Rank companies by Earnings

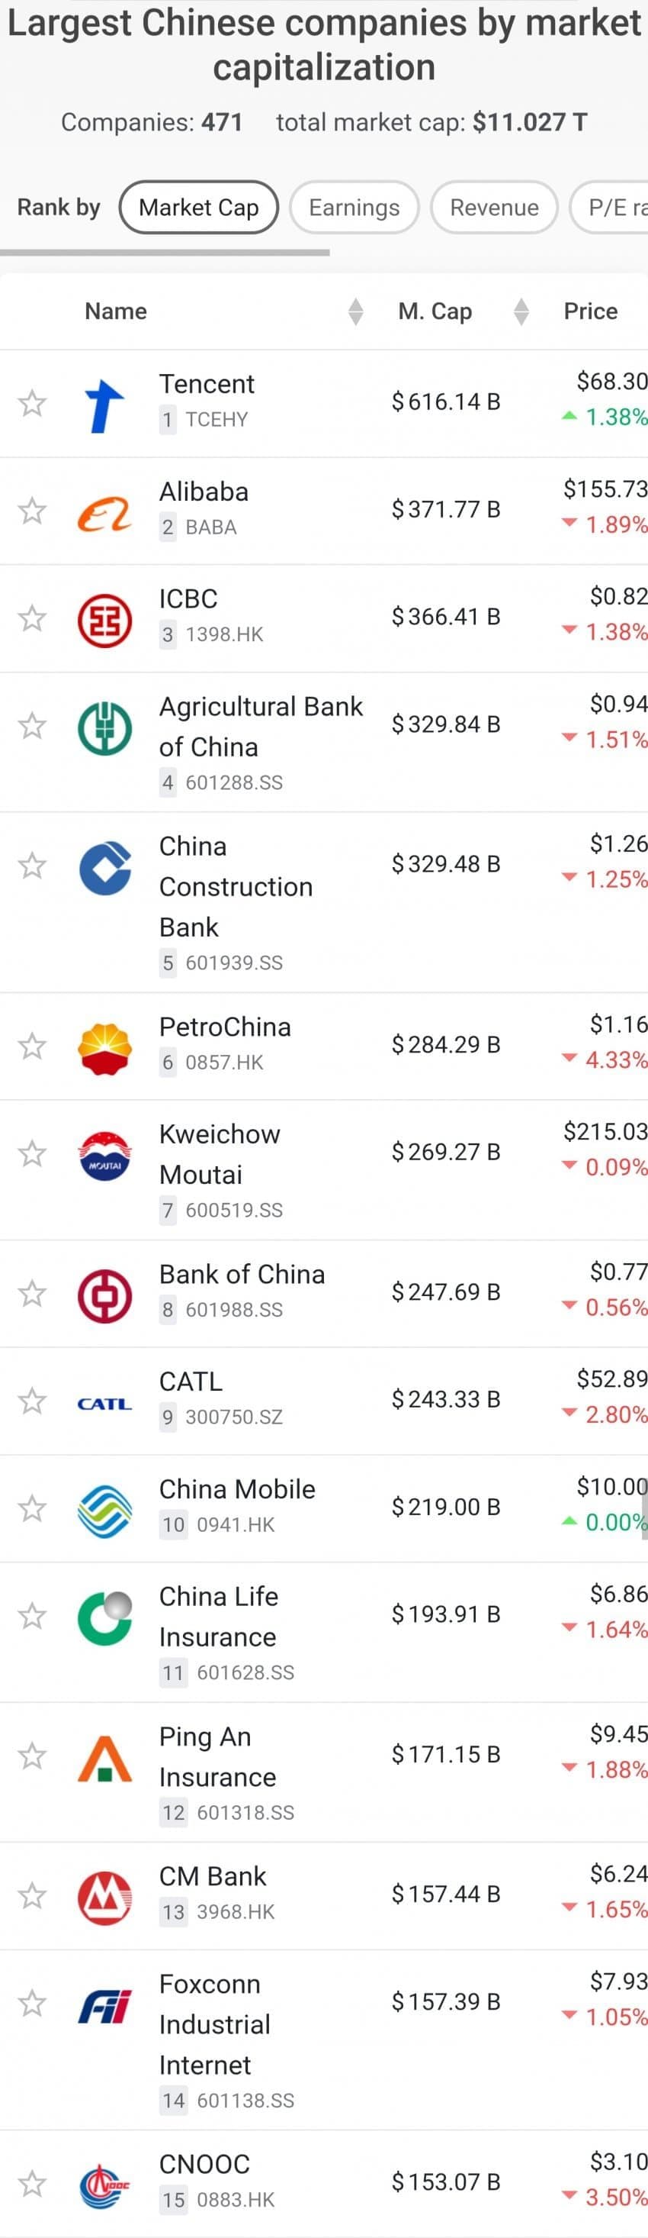(354, 208)
